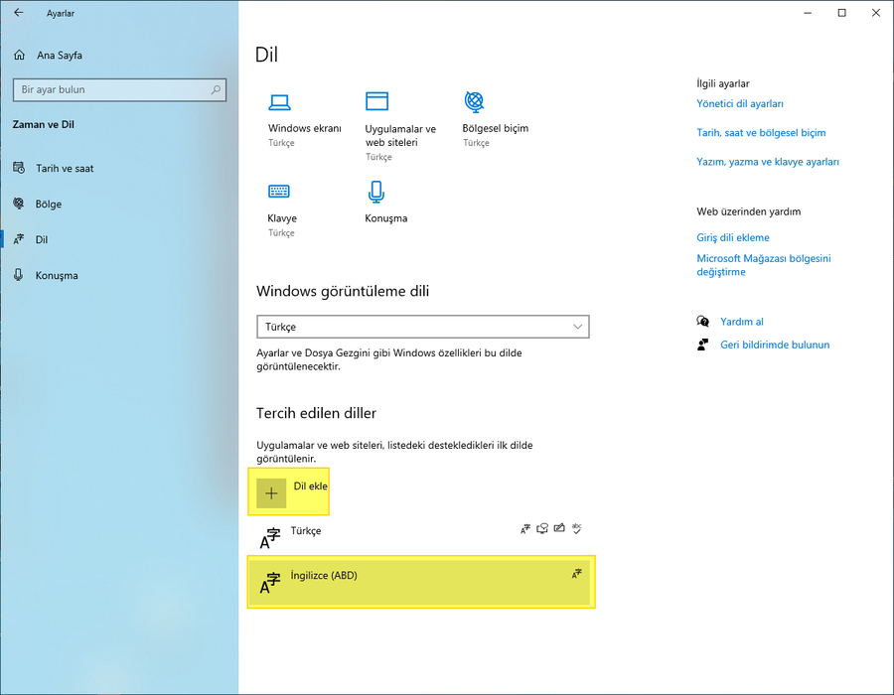Click the plus icon for Dil ekle

click(271, 493)
